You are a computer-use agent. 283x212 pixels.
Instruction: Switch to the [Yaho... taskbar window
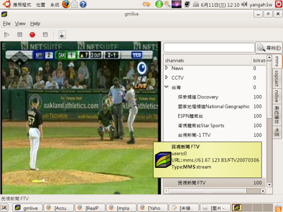pyautogui.click(x=152, y=208)
